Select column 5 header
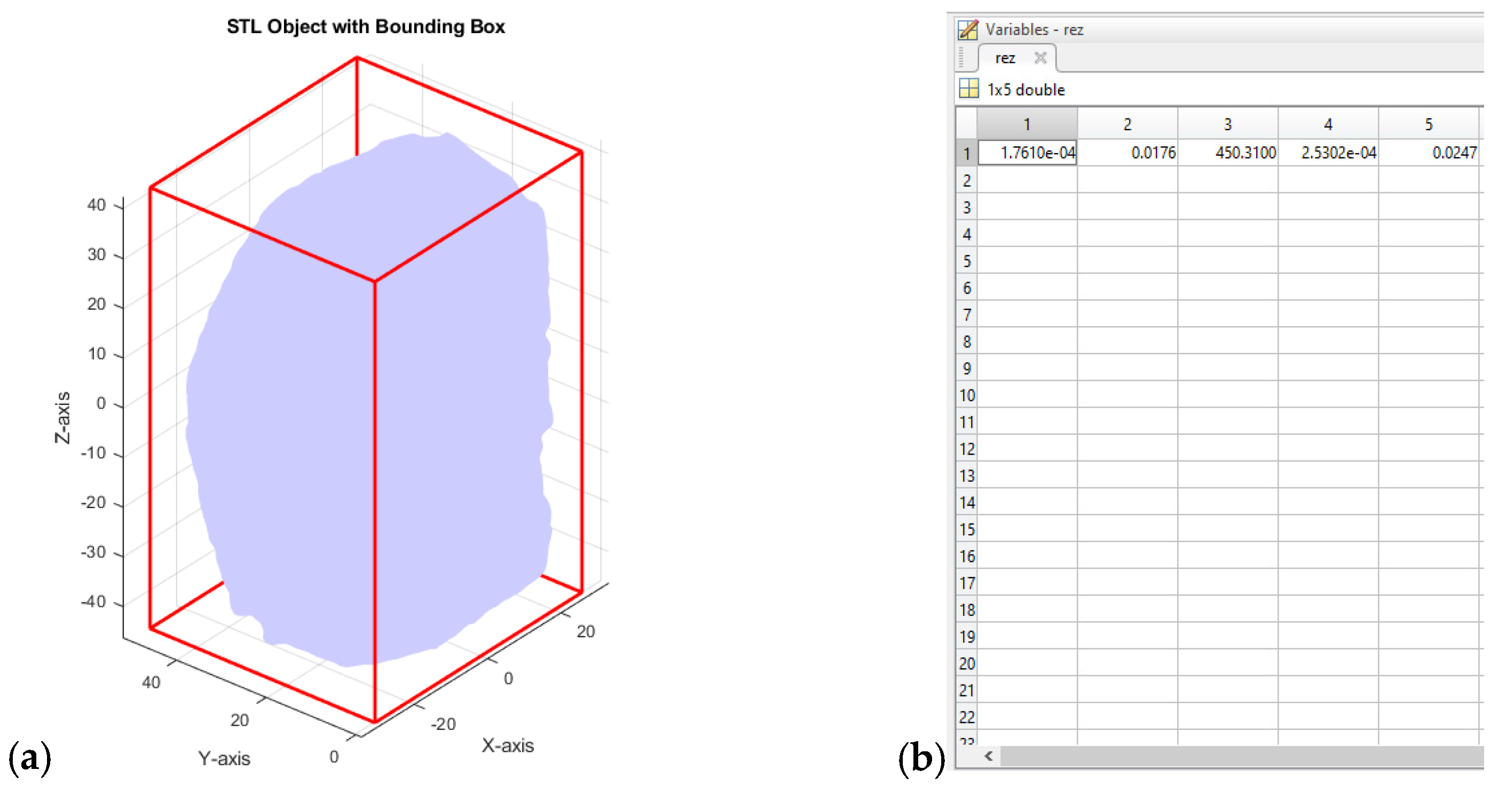 click(1428, 124)
